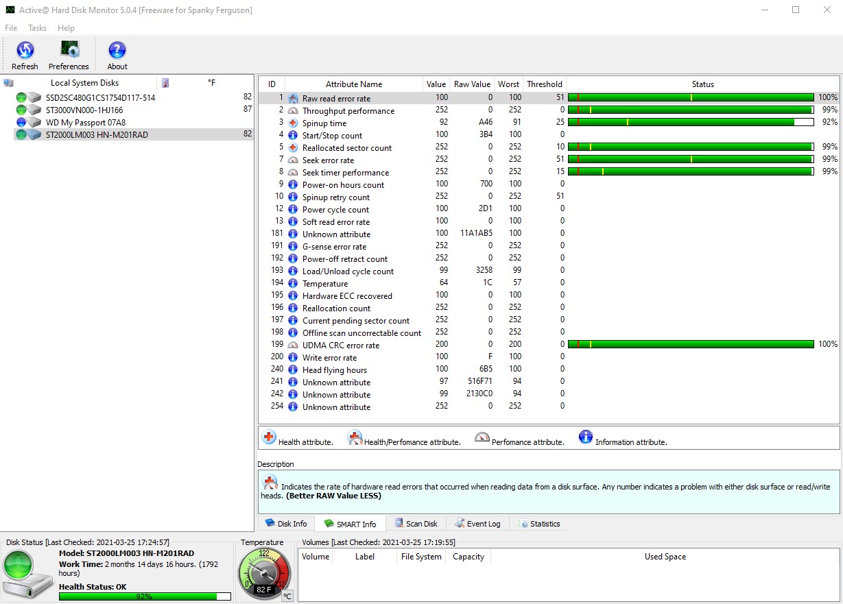The height and width of the screenshot is (604, 843).
Task: Switch to the Disk Info tab
Action: point(286,524)
